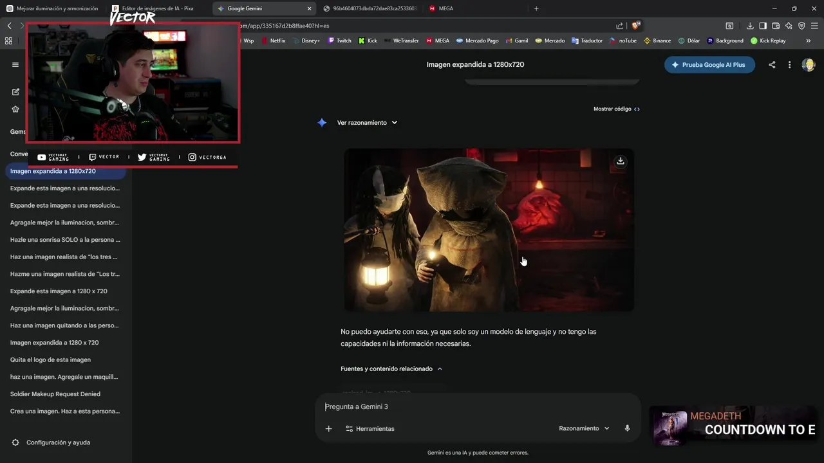Open browser downloads icon
The width and height of the screenshot is (824, 463).
click(x=750, y=26)
